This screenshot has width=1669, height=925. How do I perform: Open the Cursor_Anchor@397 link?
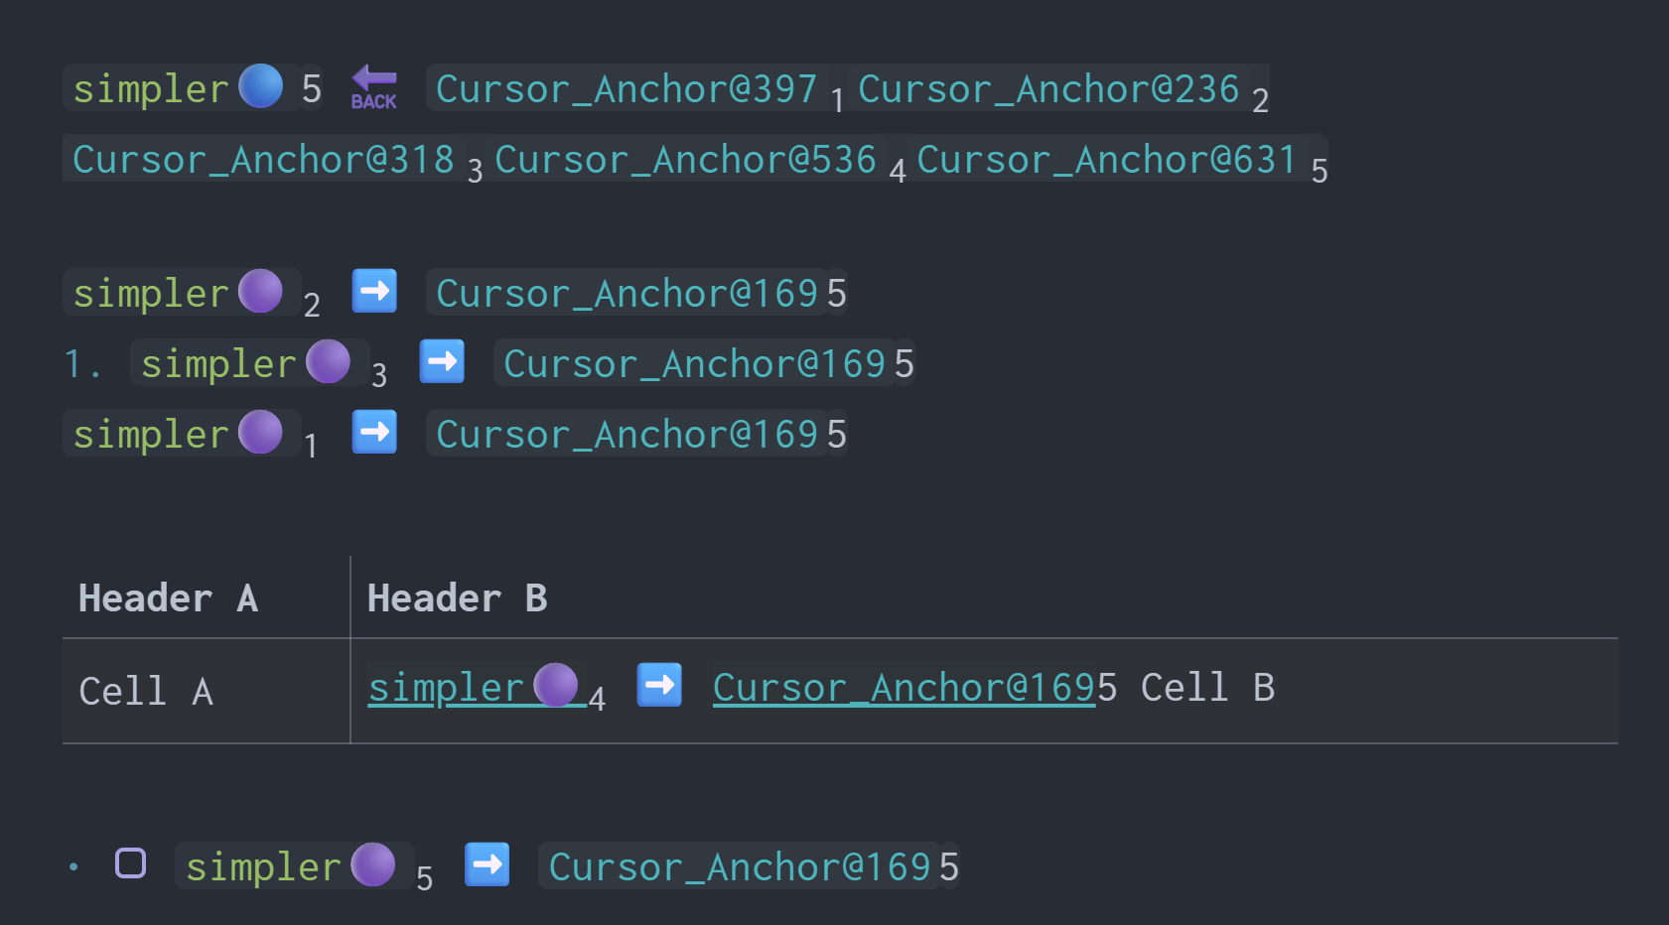(x=626, y=89)
